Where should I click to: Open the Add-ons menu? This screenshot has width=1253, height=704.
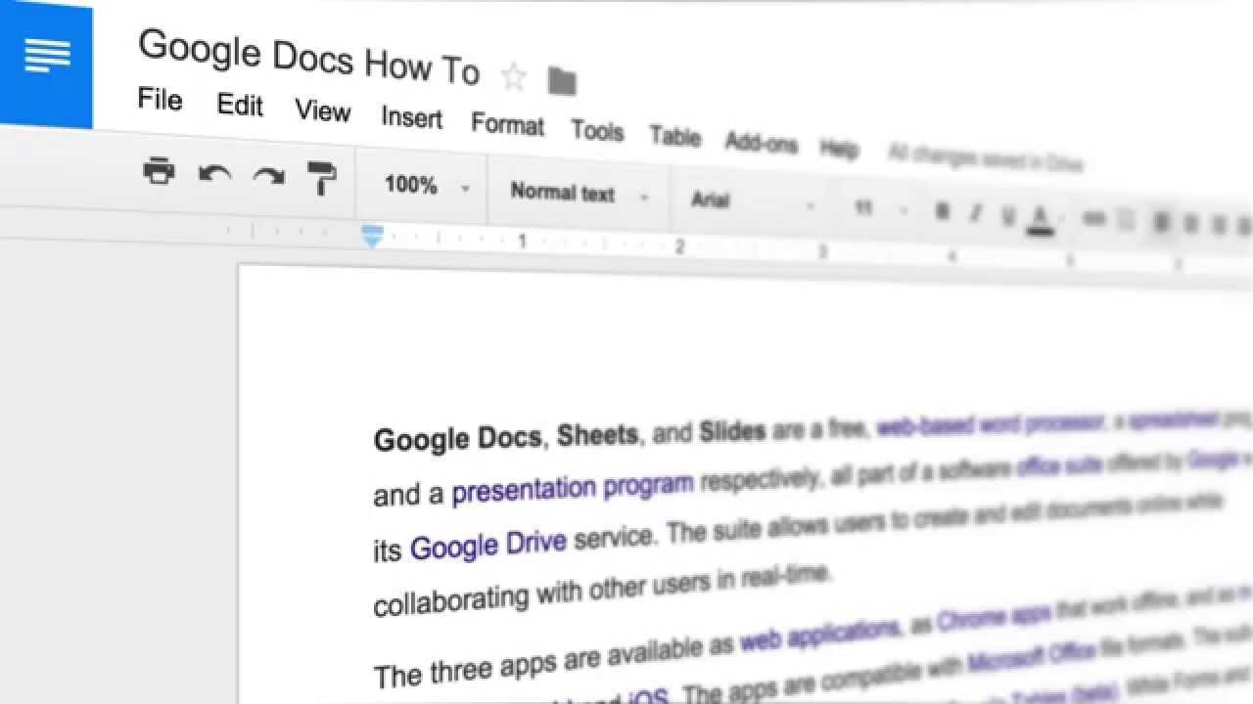click(x=762, y=142)
